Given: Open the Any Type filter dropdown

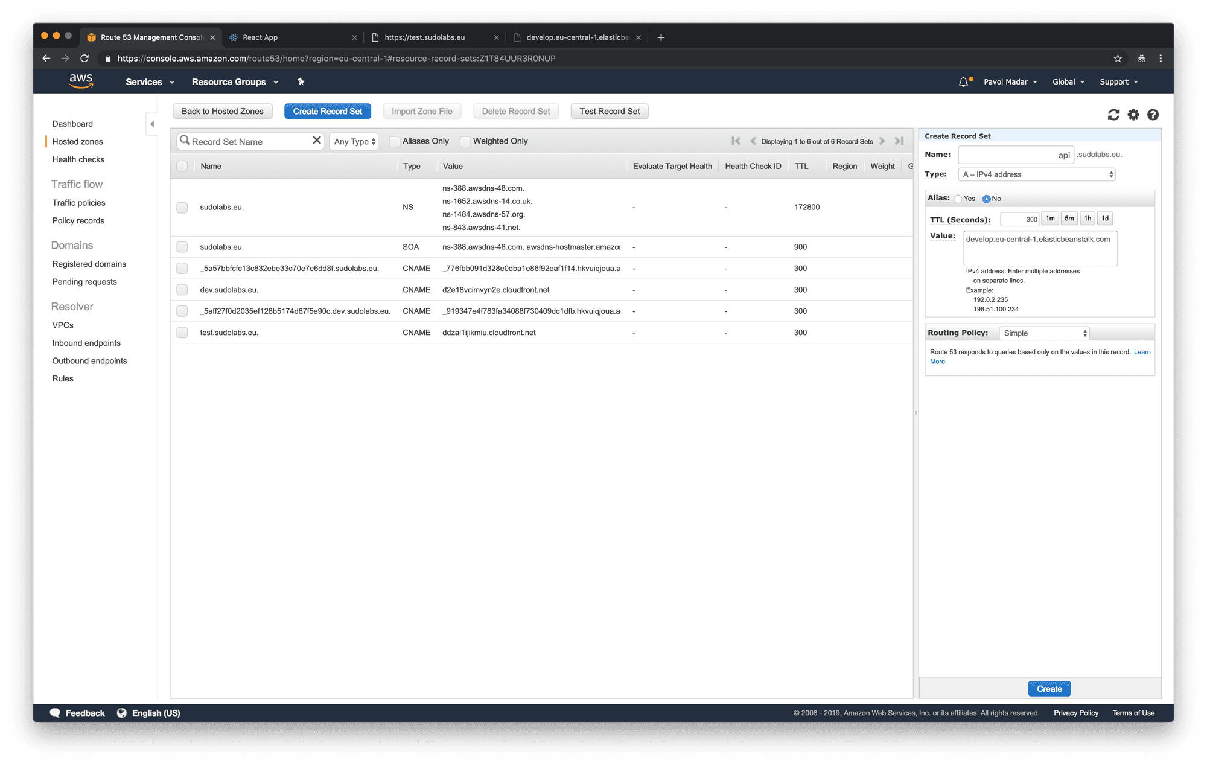Looking at the screenshot, I should 354,141.
